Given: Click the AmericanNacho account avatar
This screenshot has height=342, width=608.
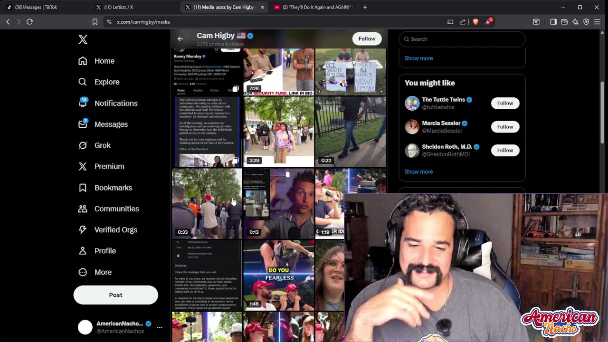Looking at the screenshot, I should click(85, 327).
